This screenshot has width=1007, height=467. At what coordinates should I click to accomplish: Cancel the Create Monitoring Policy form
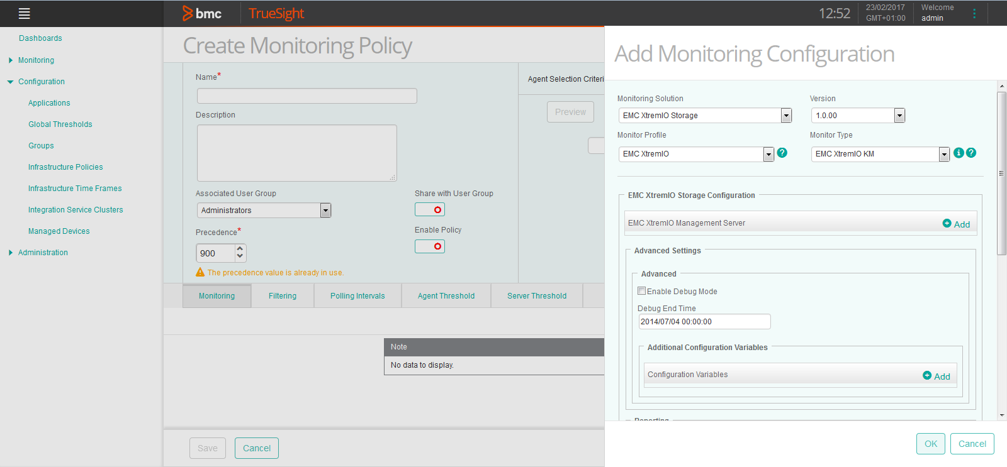click(257, 448)
